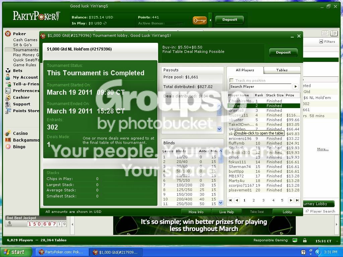Go to the previous player list page

coord(237,200)
